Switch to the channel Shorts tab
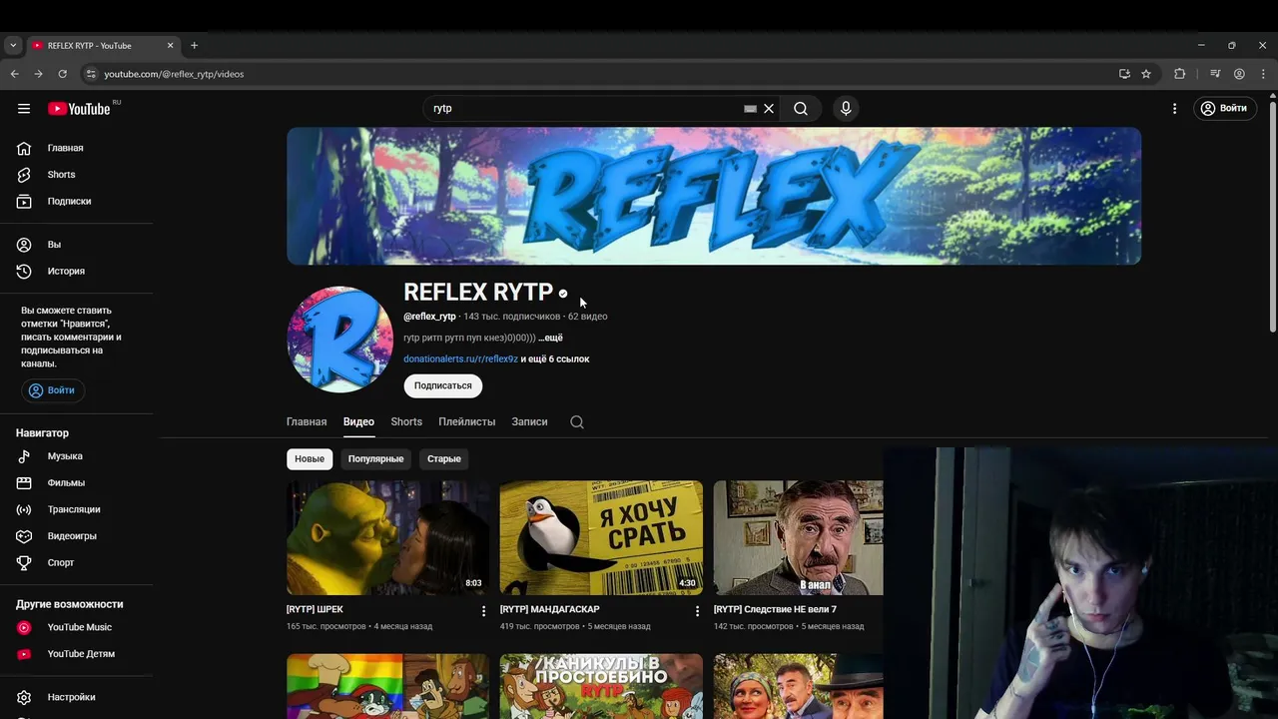 coord(406,421)
